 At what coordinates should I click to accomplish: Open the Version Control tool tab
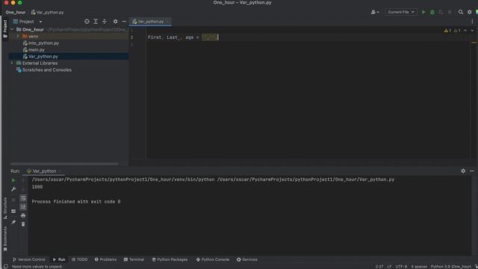click(28, 259)
